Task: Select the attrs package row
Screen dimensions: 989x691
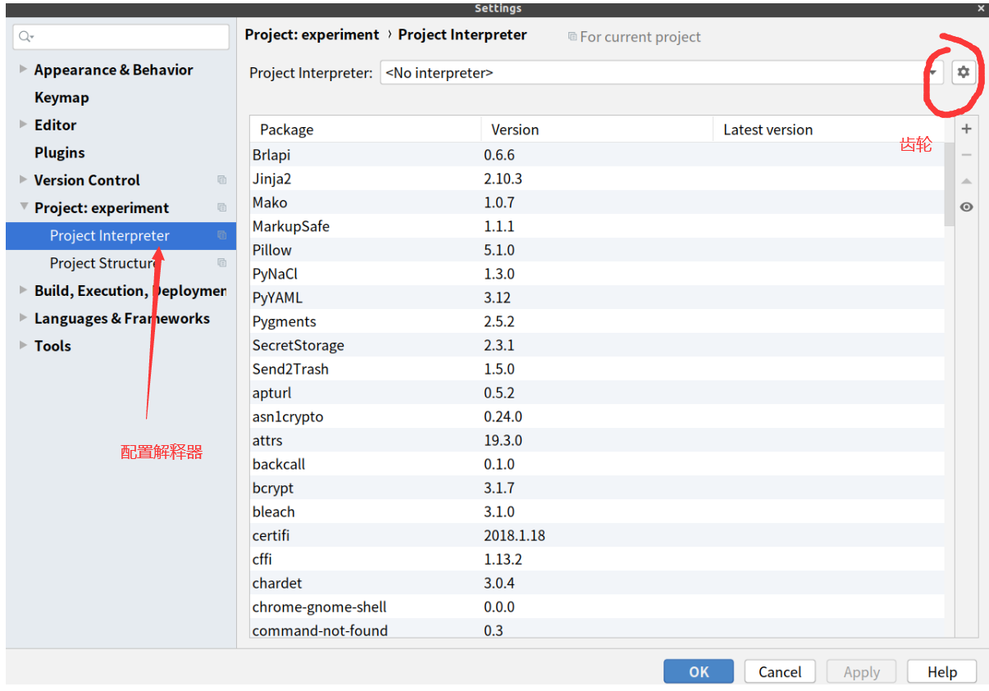Action: click(x=597, y=440)
